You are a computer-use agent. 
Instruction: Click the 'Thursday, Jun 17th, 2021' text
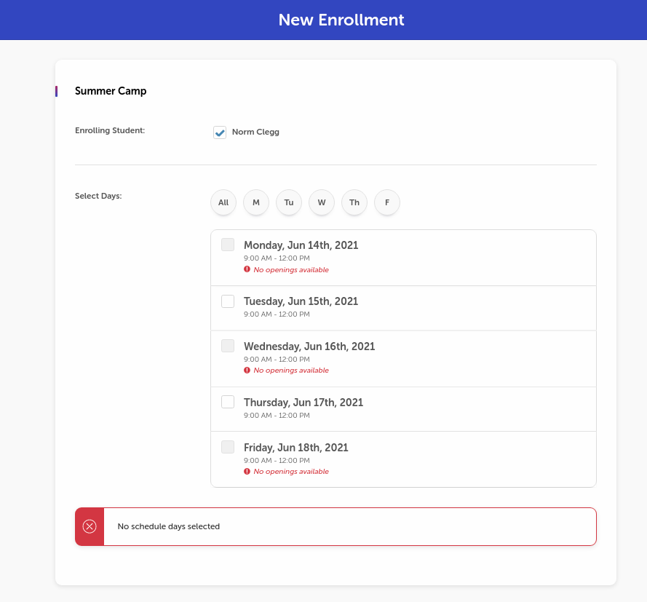click(303, 403)
